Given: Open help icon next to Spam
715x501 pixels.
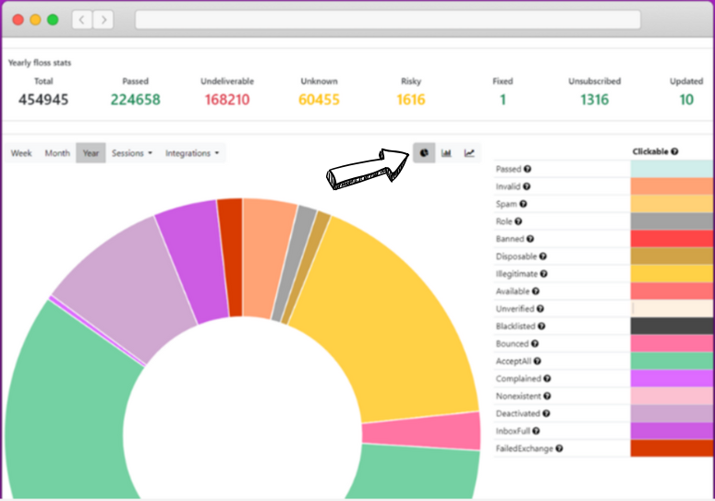Looking at the screenshot, I should 523,204.
